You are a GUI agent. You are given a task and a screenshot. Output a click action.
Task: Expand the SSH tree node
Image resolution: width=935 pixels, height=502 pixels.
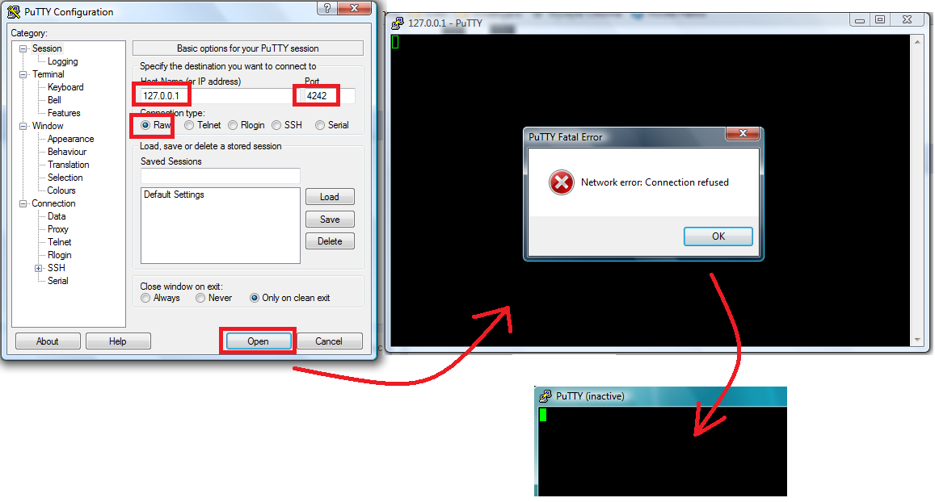click(39, 268)
